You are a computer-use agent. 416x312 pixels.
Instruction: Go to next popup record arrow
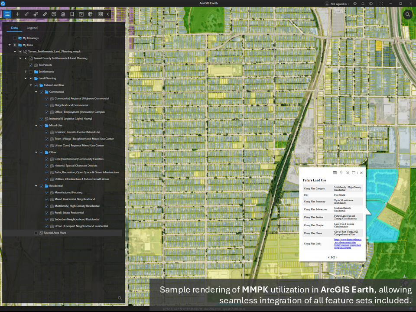[x=337, y=257]
